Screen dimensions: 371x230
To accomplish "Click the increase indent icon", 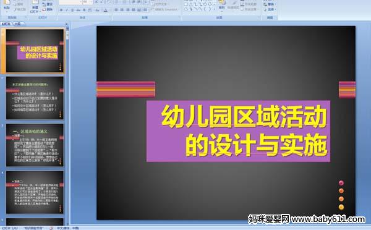I will click(x=140, y=2).
